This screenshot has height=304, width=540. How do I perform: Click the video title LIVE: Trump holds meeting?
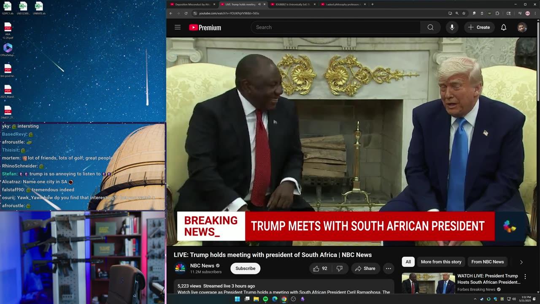[273, 255]
